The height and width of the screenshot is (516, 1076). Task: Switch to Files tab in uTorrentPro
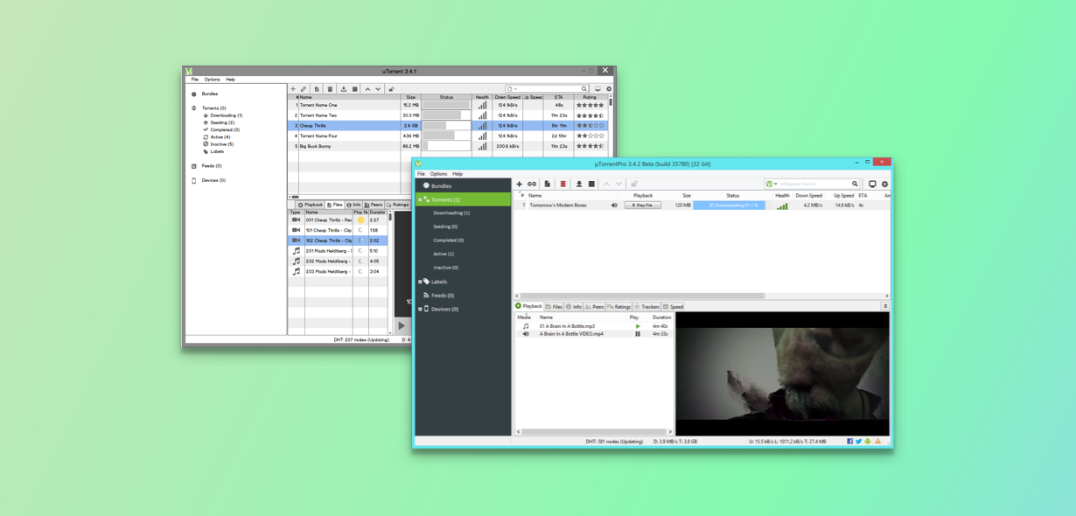[555, 307]
